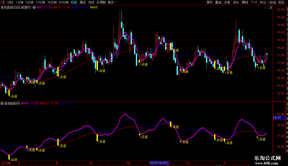Click month 9 on the time axis
Viewport: 288px width, 166px height.
coord(91,163)
